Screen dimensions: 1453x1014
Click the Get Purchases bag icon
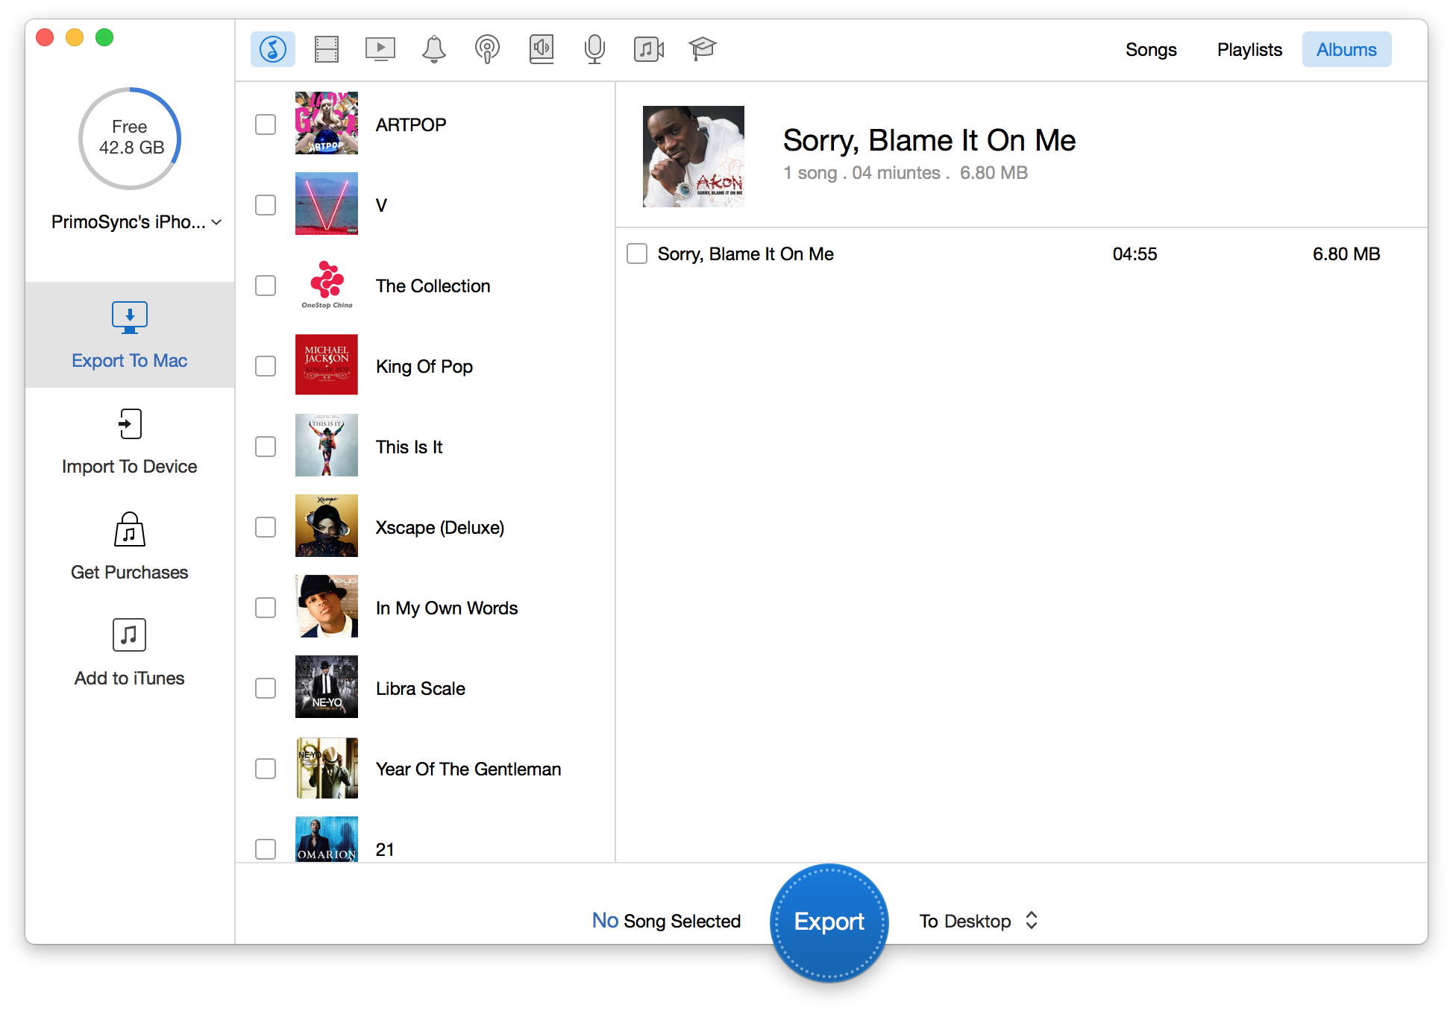coord(130,530)
